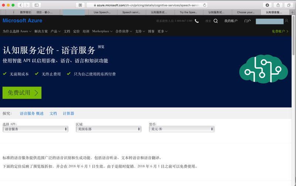Click the 门户 link

coord(248,21)
